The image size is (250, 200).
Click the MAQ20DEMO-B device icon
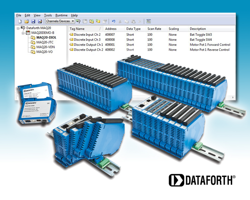(28, 33)
